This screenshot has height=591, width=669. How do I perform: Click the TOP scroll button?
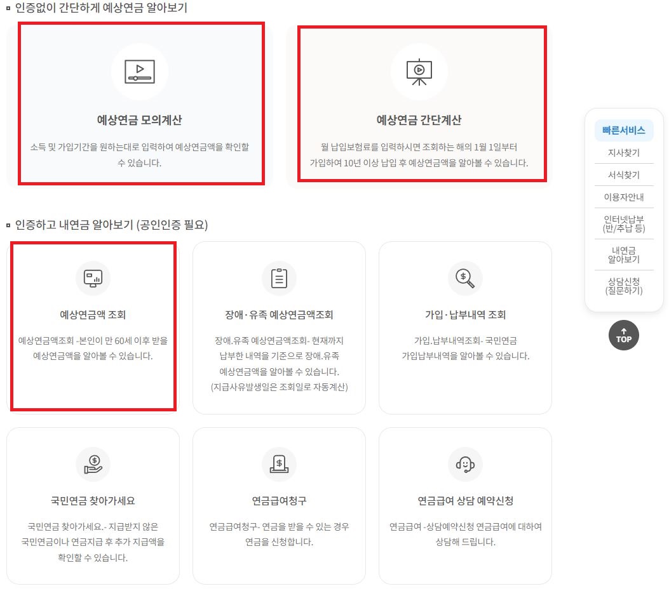pos(623,335)
